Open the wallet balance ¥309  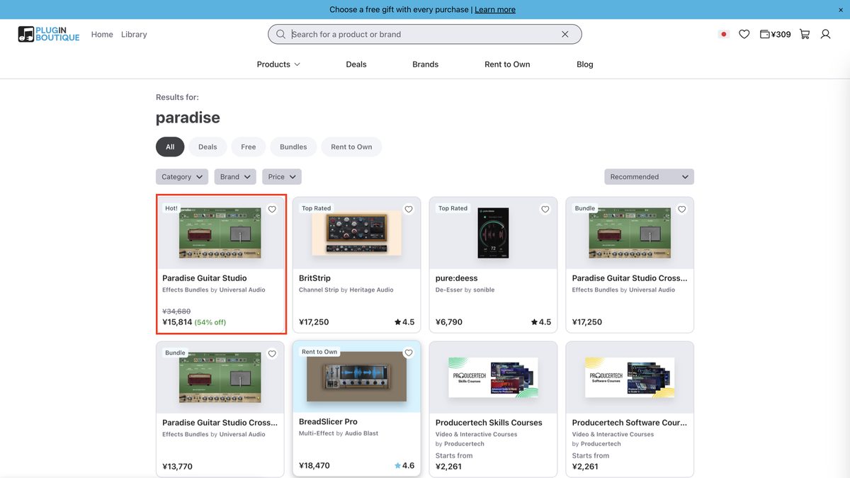click(775, 34)
